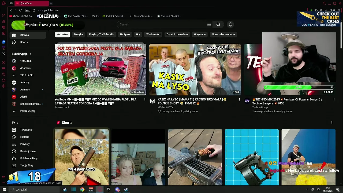343x193 pixels.
Task: Select the Ostatnio przesłane chip
Action: point(177,34)
